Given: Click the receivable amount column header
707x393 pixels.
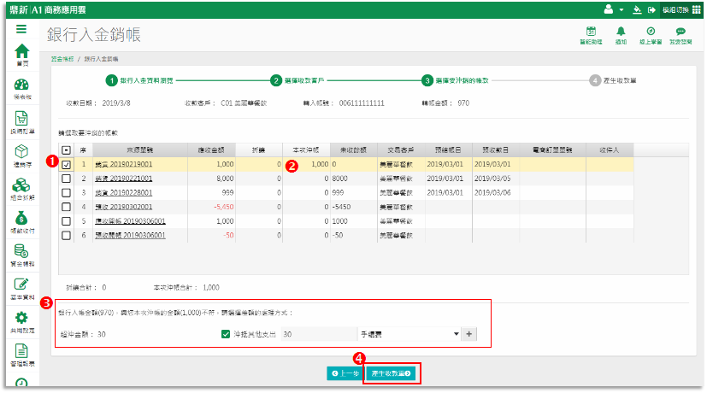Looking at the screenshot, I should (211, 150).
